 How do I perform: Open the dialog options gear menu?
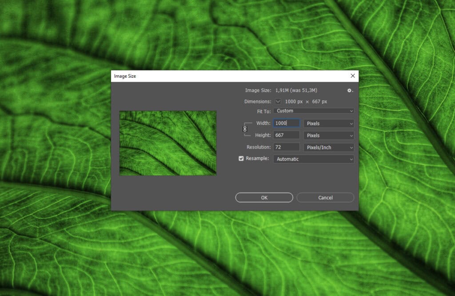tap(349, 90)
